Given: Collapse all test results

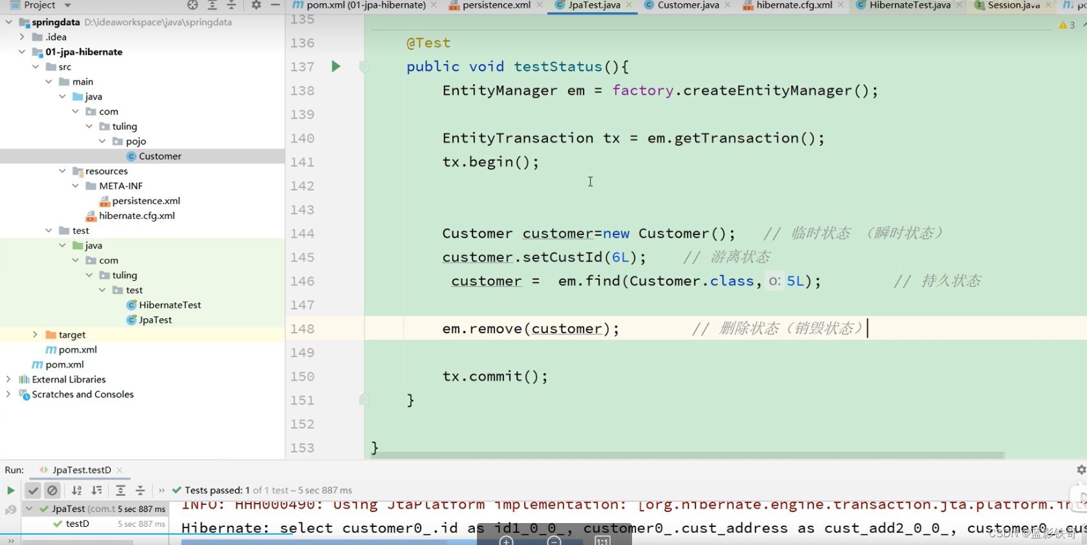Looking at the screenshot, I should (x=140, y=491).
